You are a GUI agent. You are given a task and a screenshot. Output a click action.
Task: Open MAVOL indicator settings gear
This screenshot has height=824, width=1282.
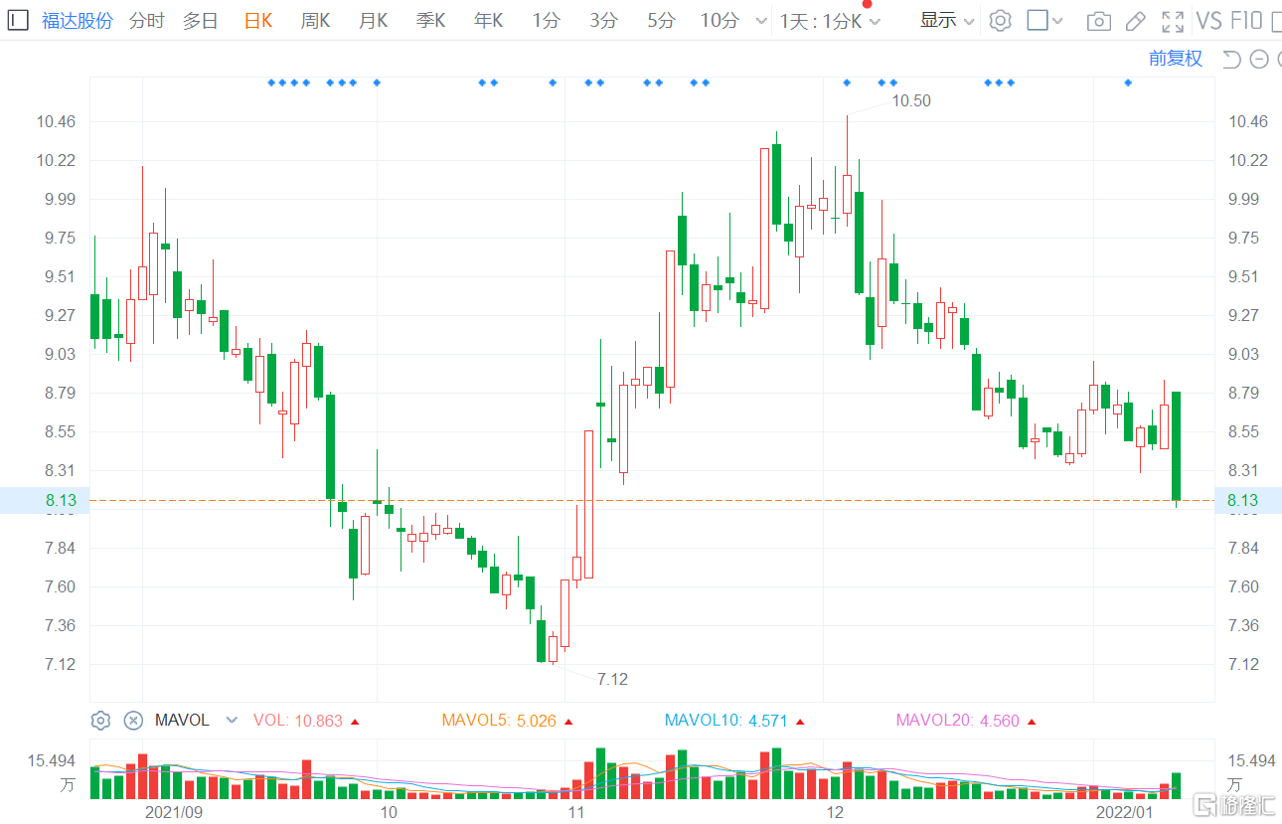point(100,721)
